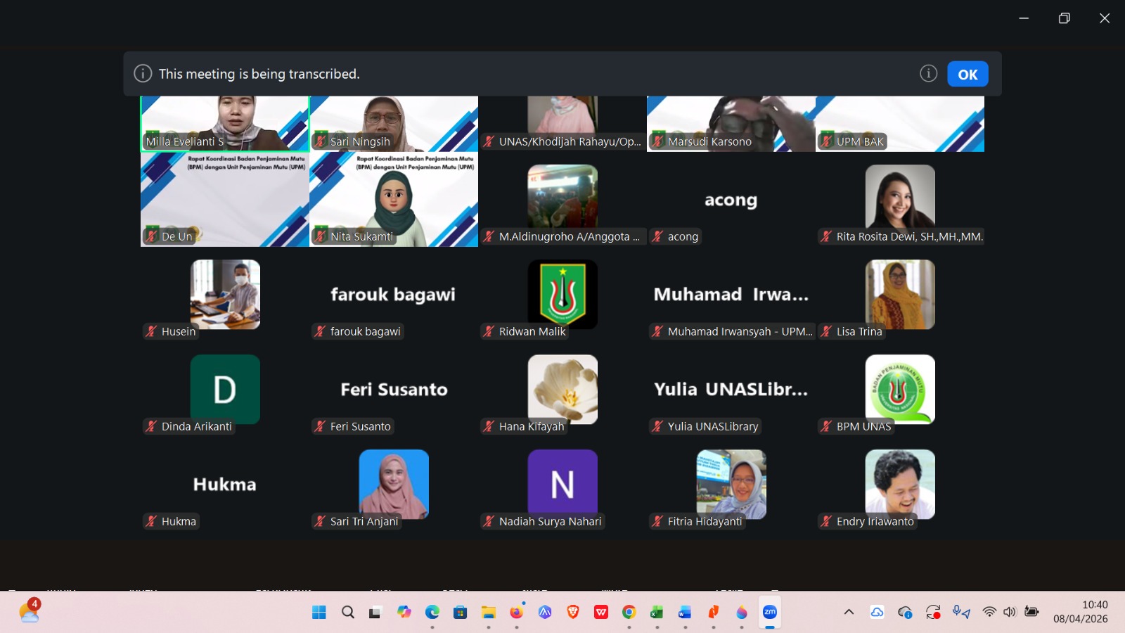Open Microsoft Edge in the taskbar

tap(432, 612)
